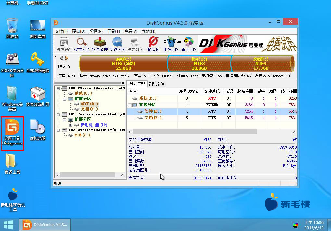Click the 搜索分区 search partition tool
Screen dimensions: 331x231
tap(82, 44)
